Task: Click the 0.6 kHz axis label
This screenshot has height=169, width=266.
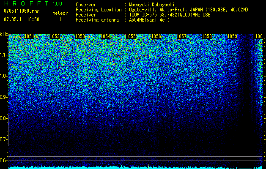Action: coord(3,161)
